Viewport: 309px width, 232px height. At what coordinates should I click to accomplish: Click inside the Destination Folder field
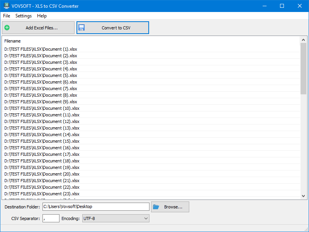[97, 206]
